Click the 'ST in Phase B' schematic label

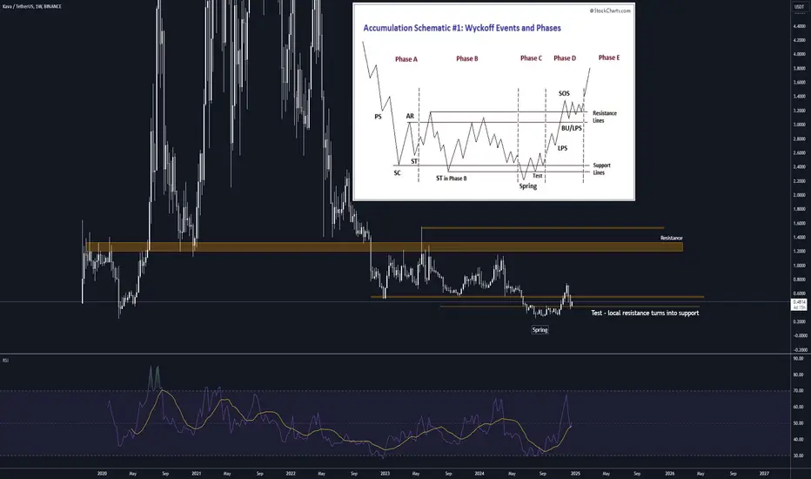click(451, 179)
